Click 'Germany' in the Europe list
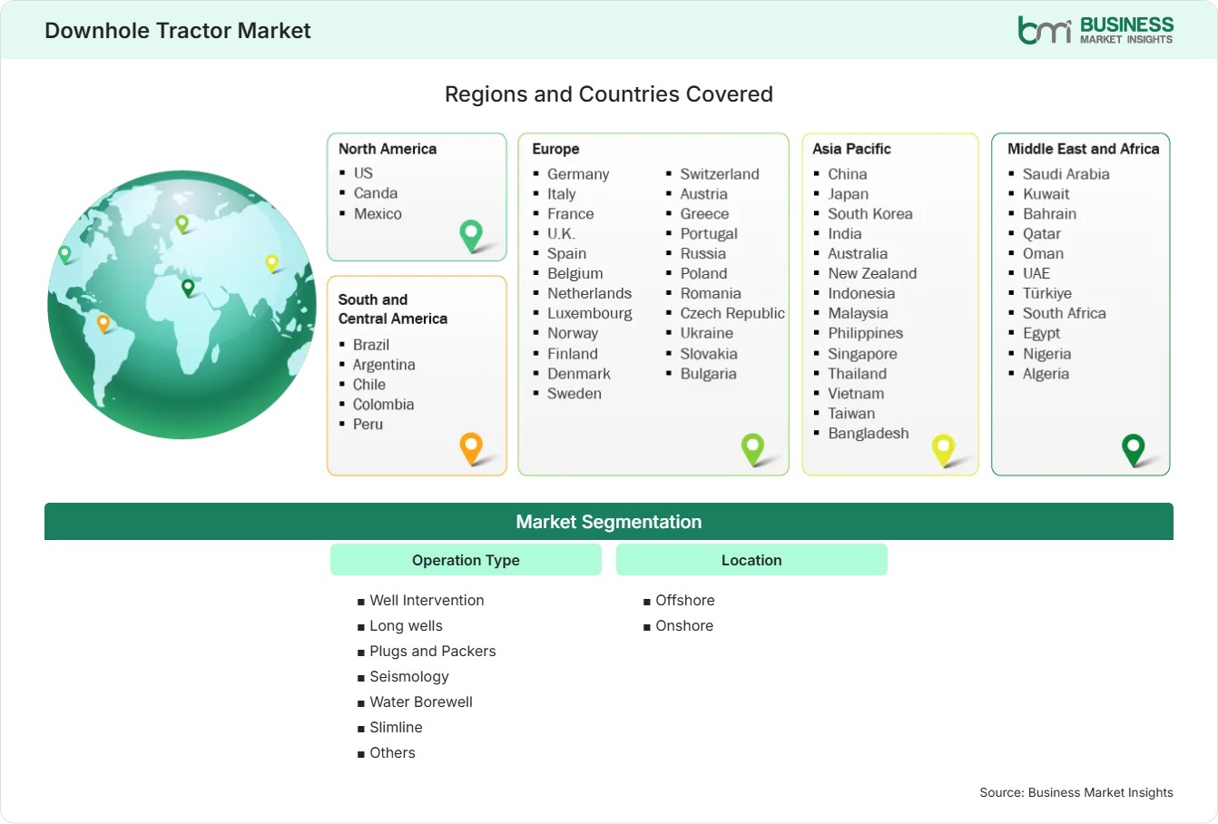 [x=578, y=174]
